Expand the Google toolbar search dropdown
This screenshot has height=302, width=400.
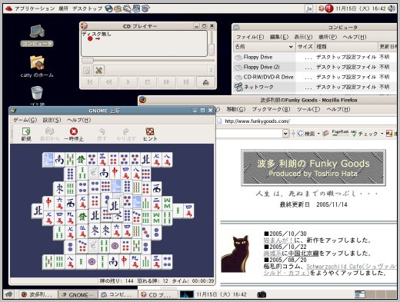pyautogui.click(x=285, y=134)
